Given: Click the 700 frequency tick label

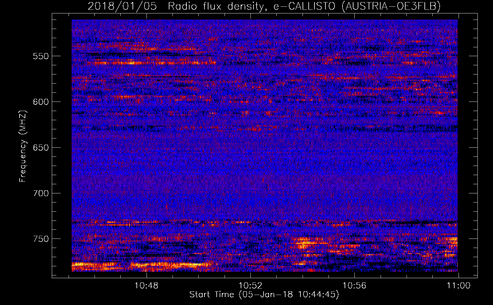Looking at the screenshot, I should tap(41, 193).
